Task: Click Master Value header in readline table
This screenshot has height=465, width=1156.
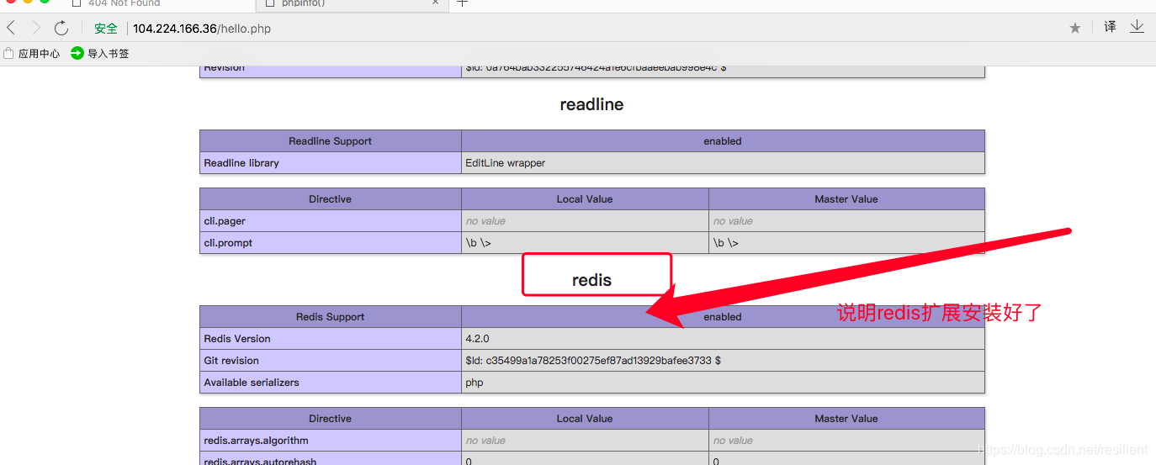Action: (846, 199)
